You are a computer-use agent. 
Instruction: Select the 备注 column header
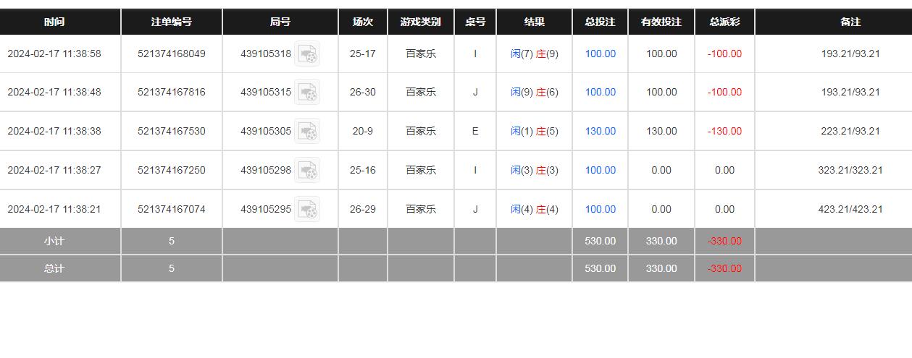pos(850,22)
